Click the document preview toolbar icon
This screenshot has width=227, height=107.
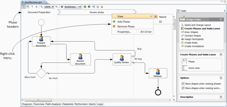[98, 7]
